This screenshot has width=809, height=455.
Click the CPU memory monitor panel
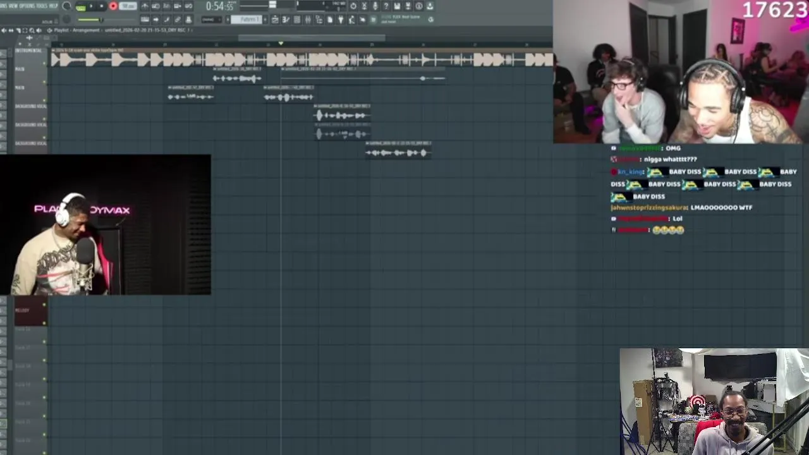point(322,5)
